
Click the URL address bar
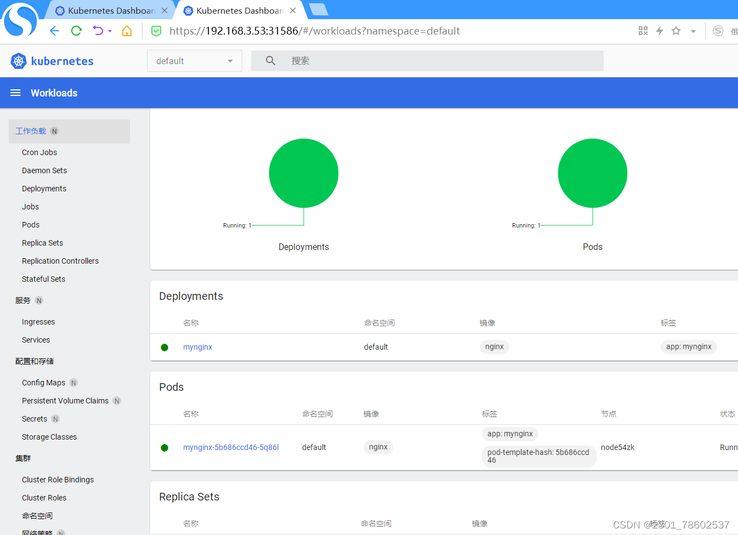pos(314,31)
